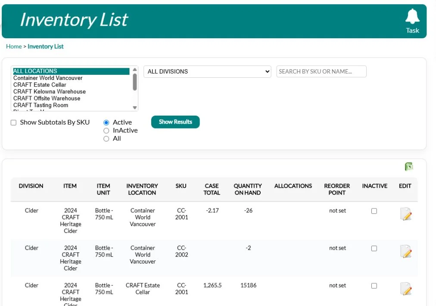Select Container World Vancouver in location list

[71, 78]
